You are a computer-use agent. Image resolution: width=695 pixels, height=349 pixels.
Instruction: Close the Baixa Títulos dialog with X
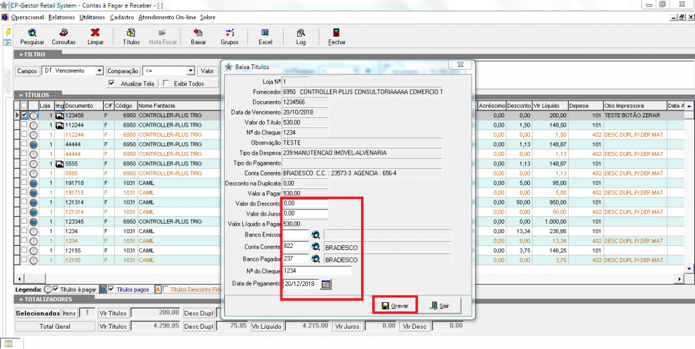(x=460, y=65)
